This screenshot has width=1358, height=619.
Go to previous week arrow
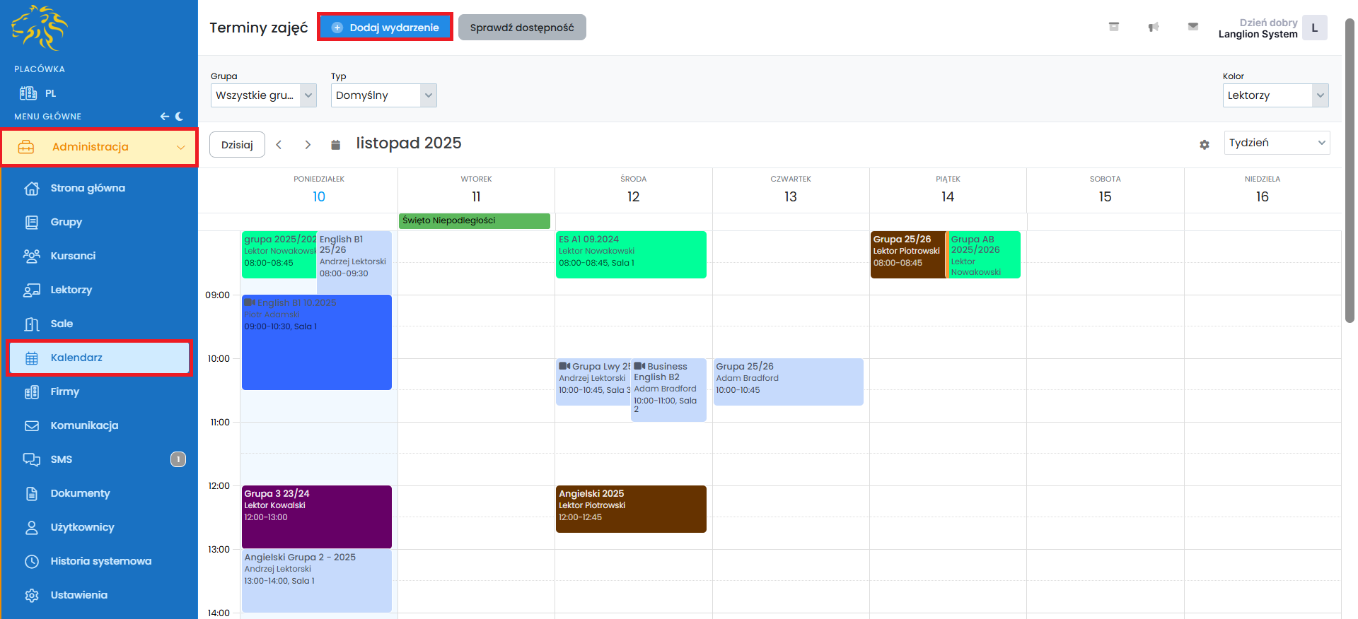click(x=279, y=145)
